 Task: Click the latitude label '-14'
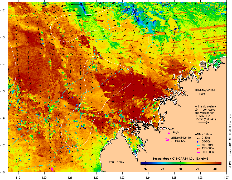[x=3, y=64]
